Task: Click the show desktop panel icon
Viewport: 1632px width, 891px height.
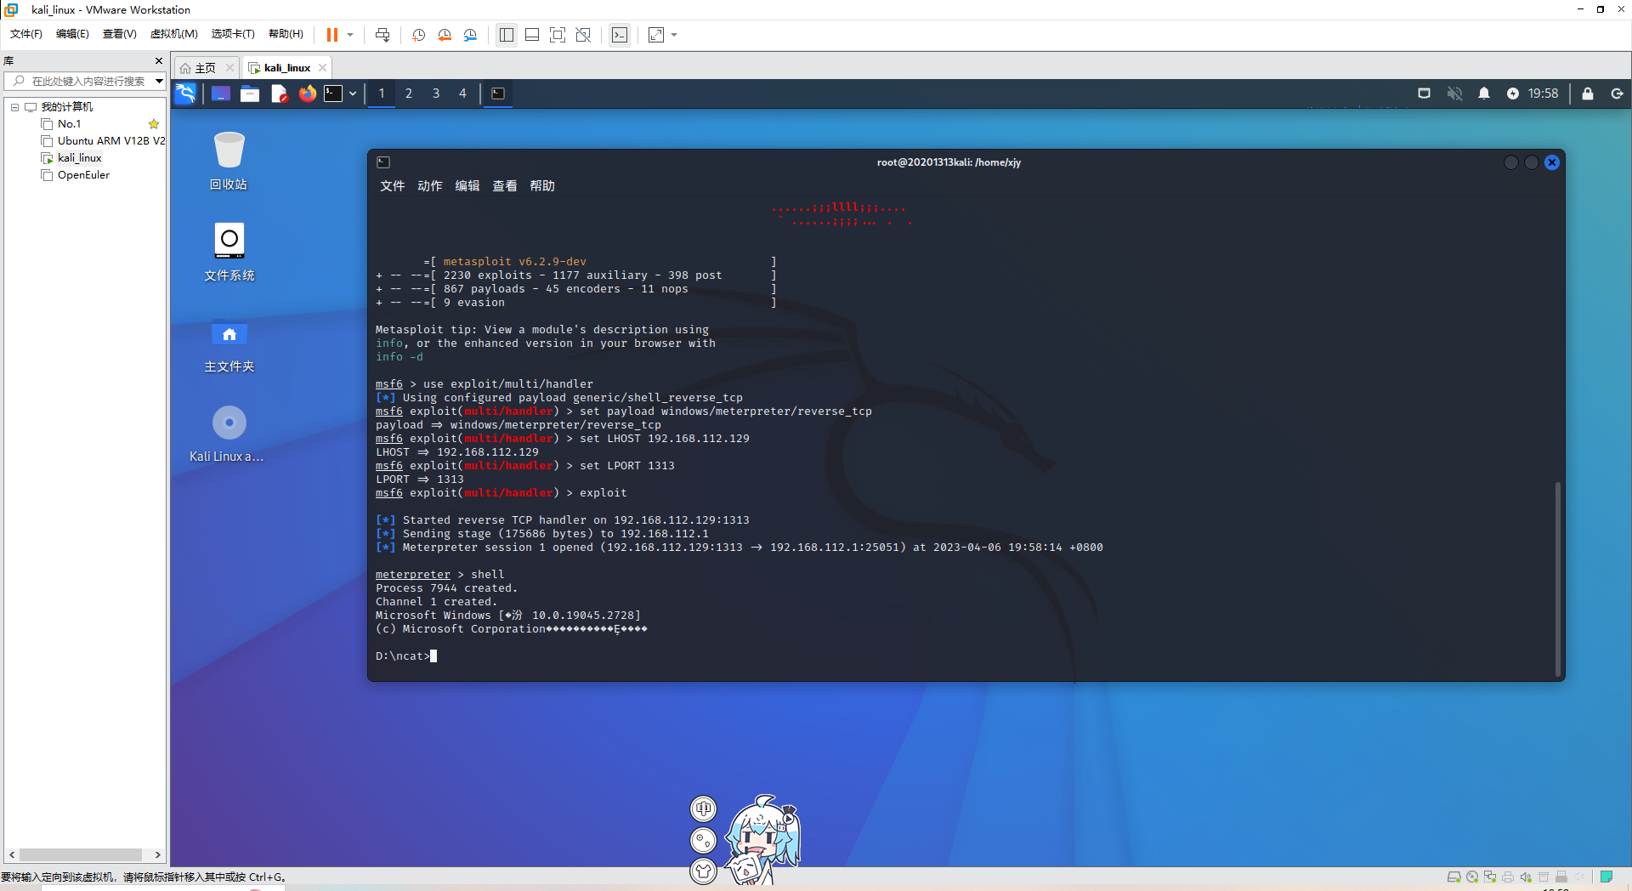Action: pyautogui.click(x=221, y=94)
